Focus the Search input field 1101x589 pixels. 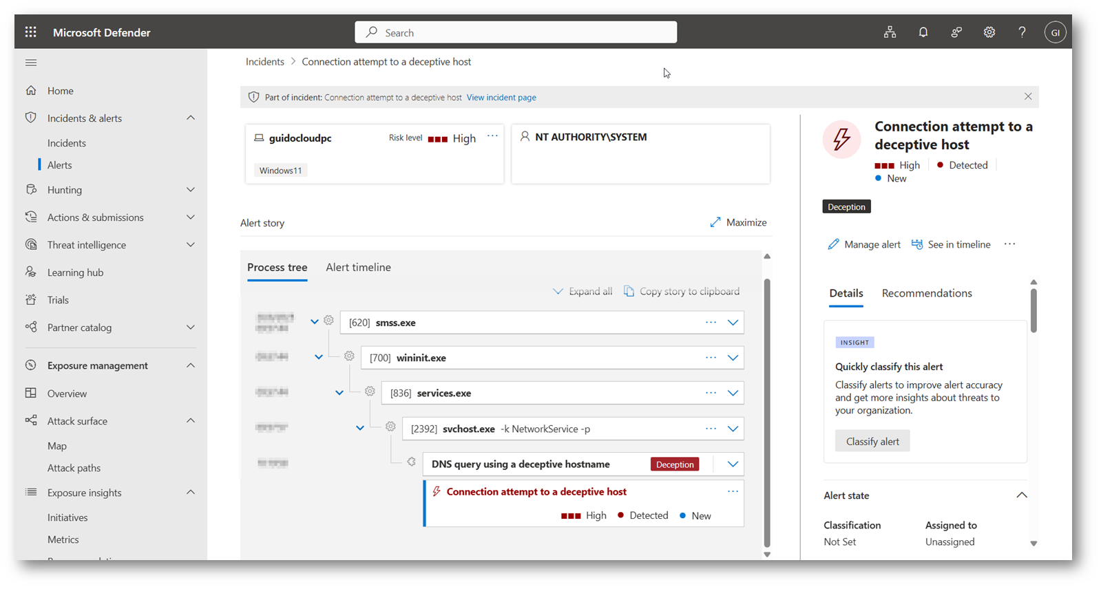coord(516,32)
